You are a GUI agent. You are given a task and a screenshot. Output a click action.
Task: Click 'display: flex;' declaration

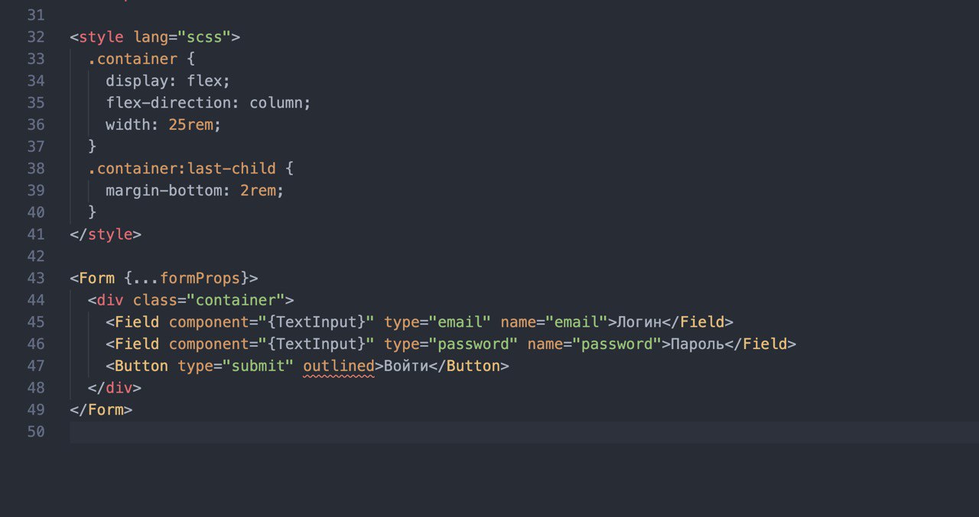click(x=168, y=80)
